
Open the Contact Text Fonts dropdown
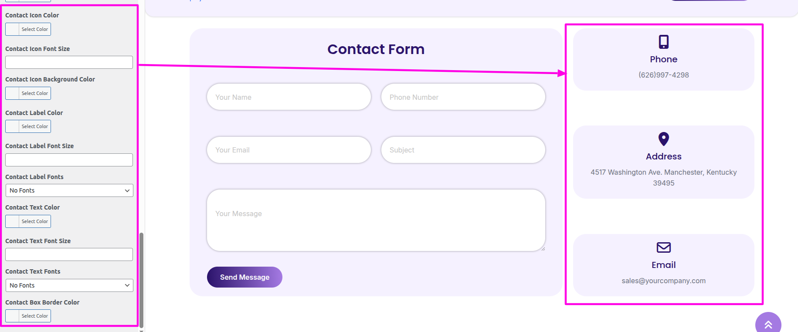tap(69, 285)
